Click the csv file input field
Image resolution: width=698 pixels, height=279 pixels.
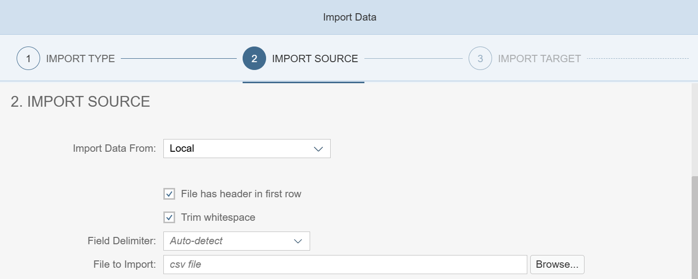pos(345,264)
